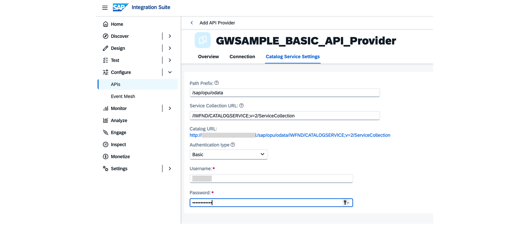Click the SAP logo

[x=120, y=7]
